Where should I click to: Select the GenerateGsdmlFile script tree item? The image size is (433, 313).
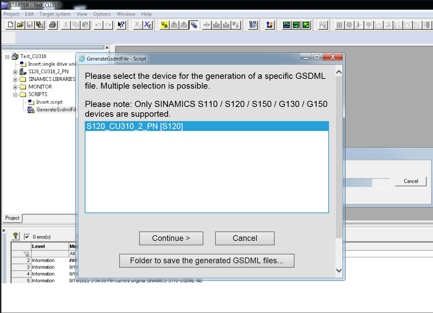(56, 110)
